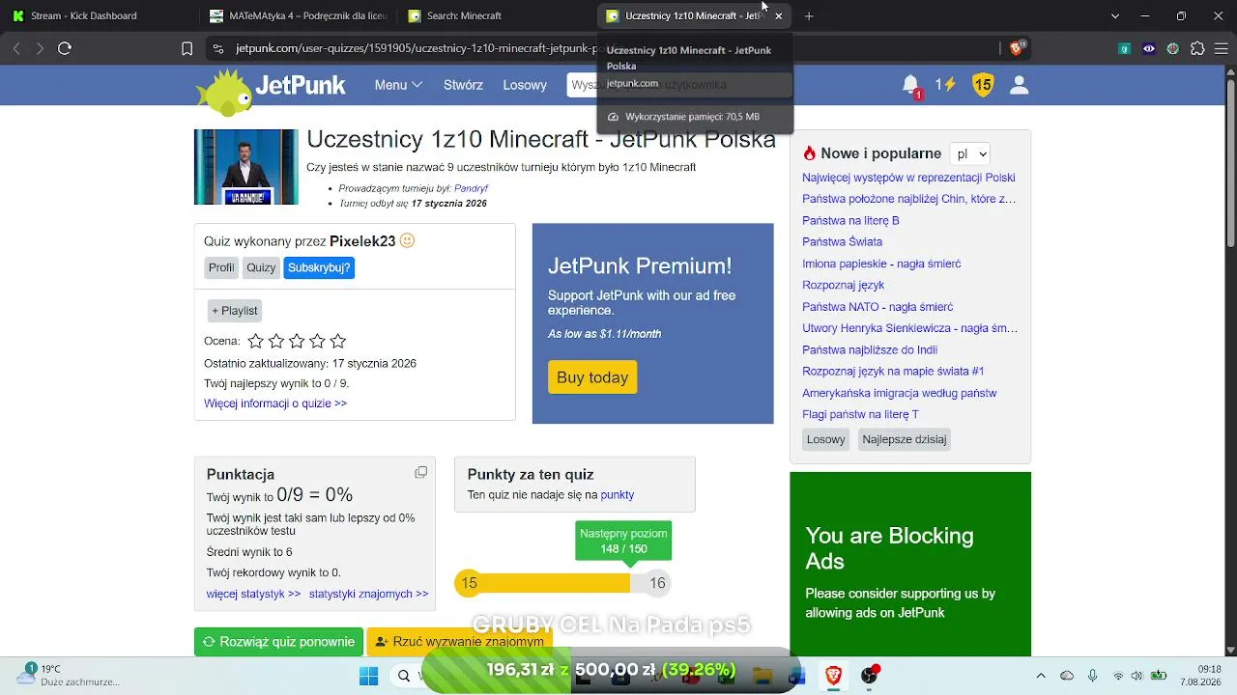Open the level 15 shield badge
Viewport: 1237px width, 695px height.
983,85
